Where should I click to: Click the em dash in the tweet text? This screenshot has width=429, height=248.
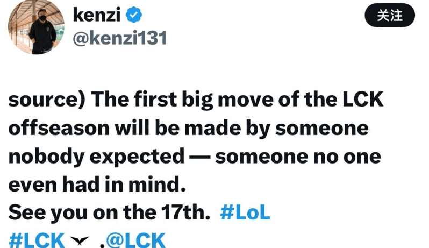point(198,157)
